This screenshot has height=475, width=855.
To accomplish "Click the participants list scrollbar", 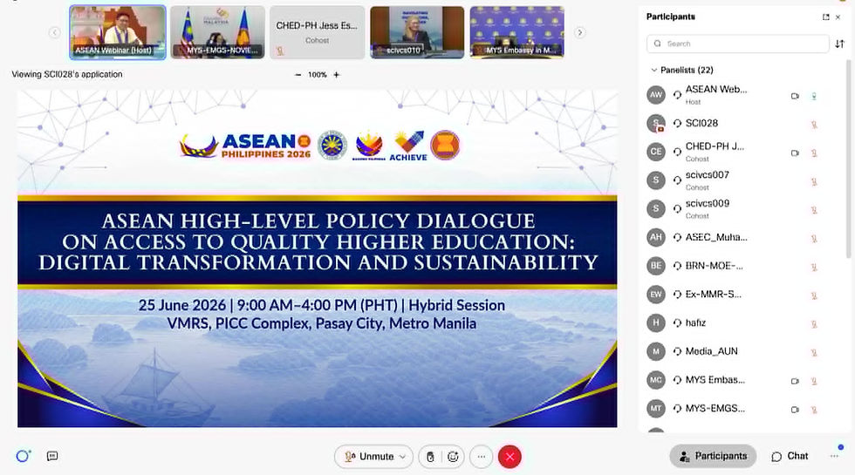I will click(x=847, y=158).
